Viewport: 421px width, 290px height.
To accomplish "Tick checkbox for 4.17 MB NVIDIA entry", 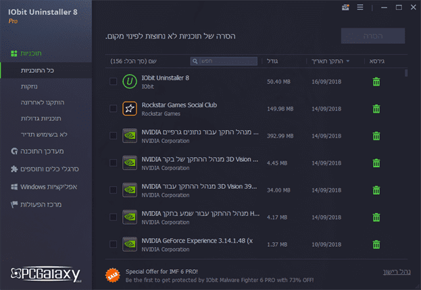I will [114, 217].
